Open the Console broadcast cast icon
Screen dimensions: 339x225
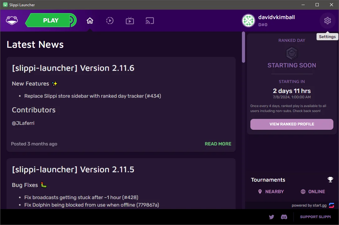pyautogui.click(x=150, y=21)
